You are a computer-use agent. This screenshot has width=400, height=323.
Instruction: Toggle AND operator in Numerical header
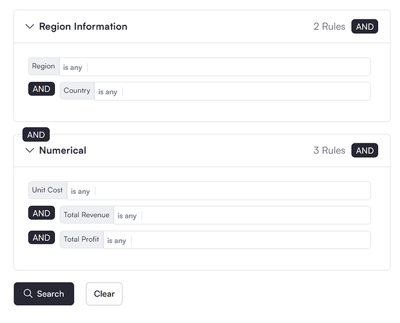click(x=365, y=151)
